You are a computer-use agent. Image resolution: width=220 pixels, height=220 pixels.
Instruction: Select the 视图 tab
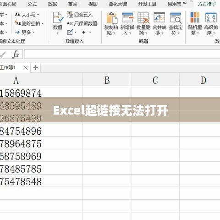coord(93,4)
